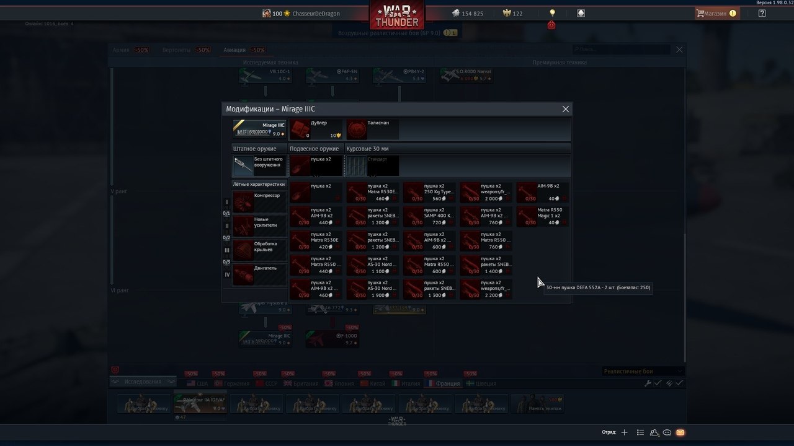Open the help question mark icon
794x446 pixels.
(762, 13)
